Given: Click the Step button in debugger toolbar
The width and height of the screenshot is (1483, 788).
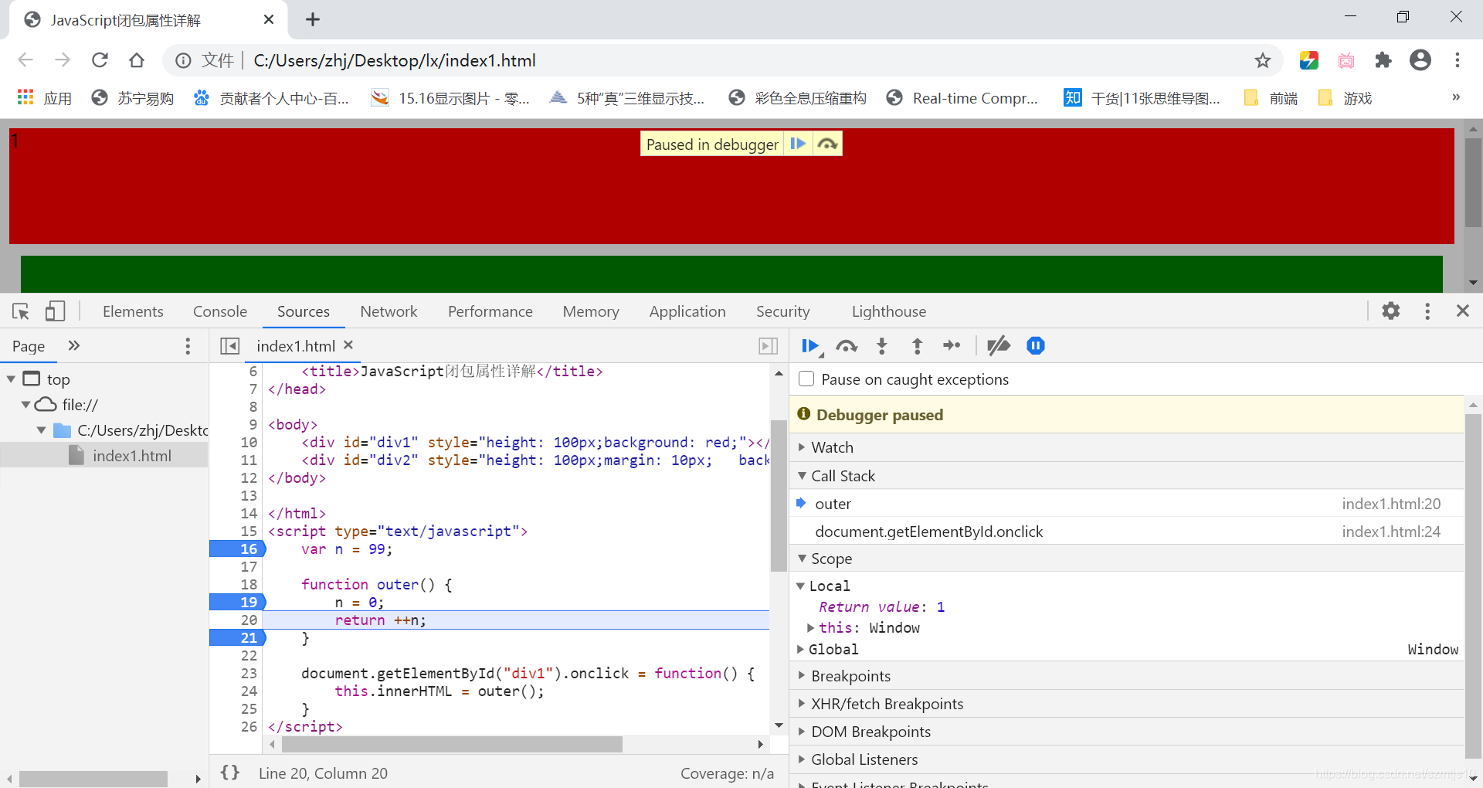Looking at the screenshot, I should click(952, 346).
